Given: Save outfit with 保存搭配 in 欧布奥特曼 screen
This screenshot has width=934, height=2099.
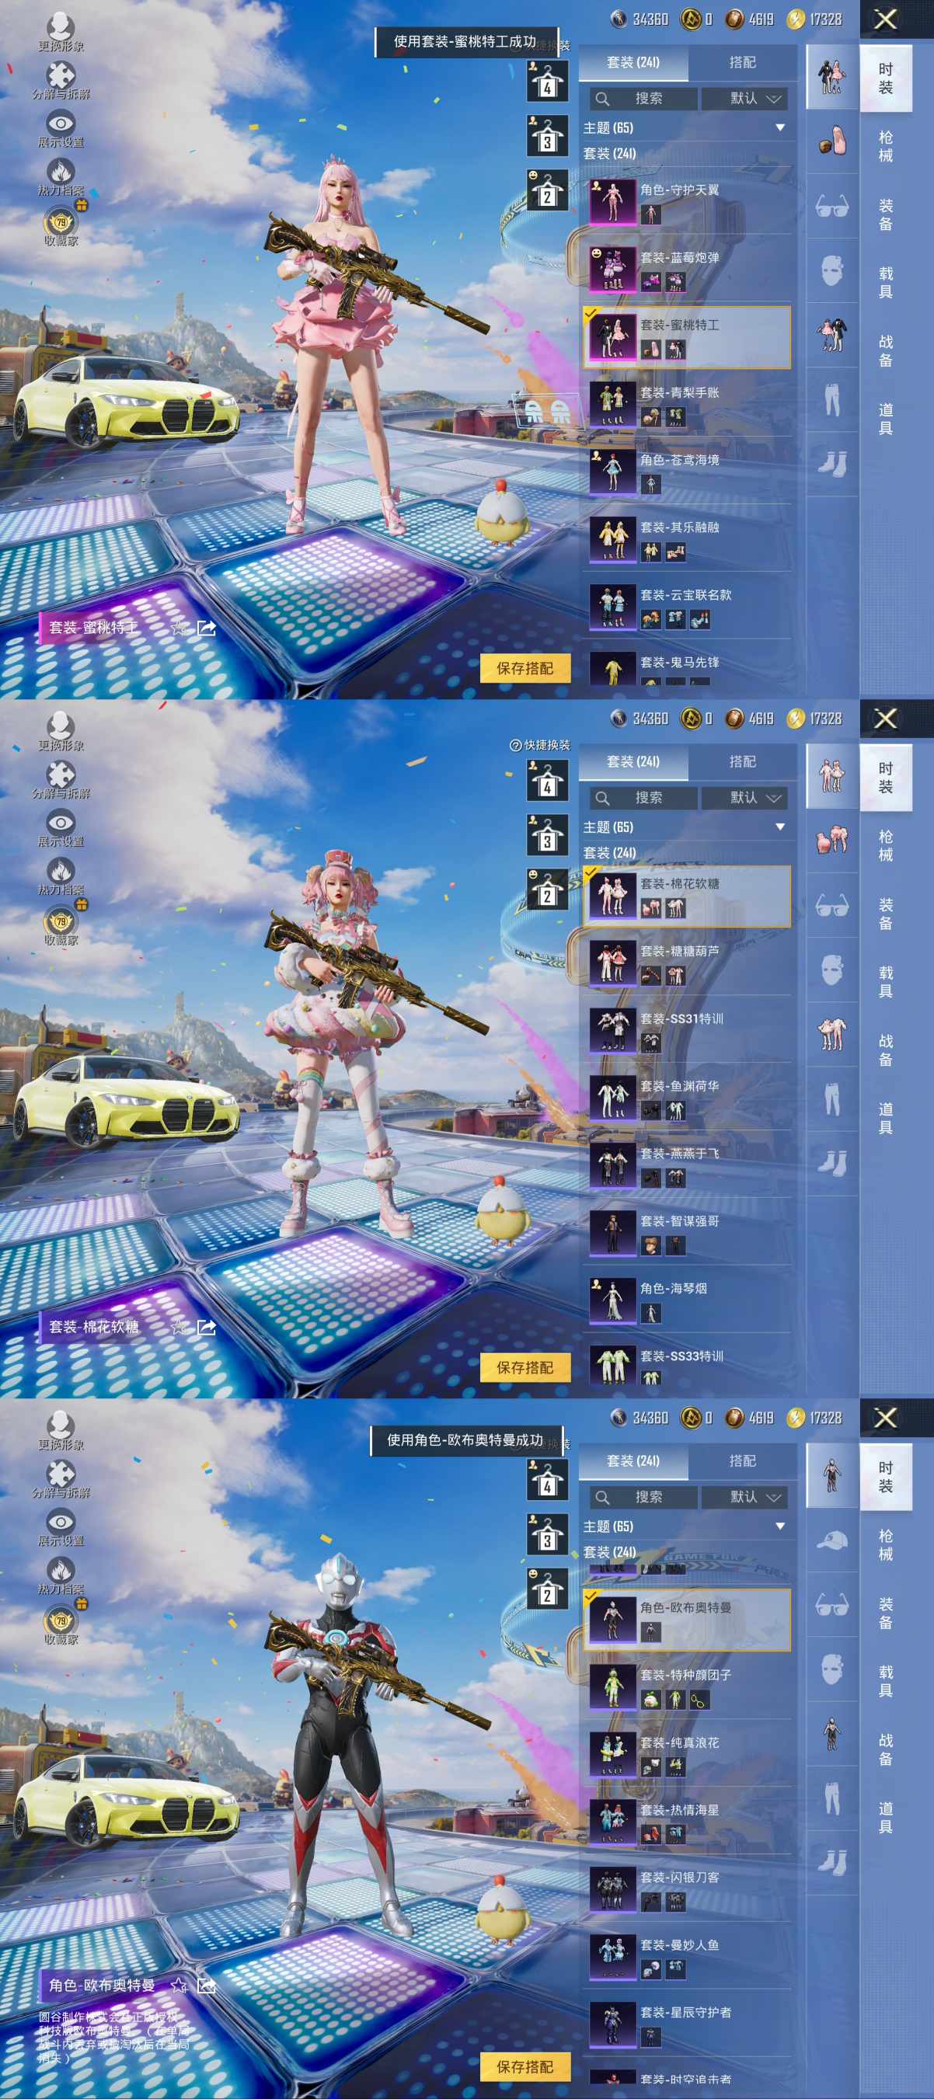Looking at the screenshot, I should pyautogui.click(x=525, y=2066).
